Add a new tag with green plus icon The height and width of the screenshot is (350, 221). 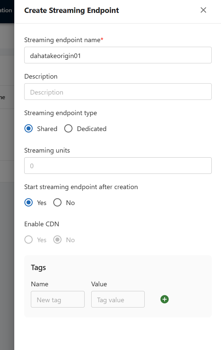coord(165,299)
